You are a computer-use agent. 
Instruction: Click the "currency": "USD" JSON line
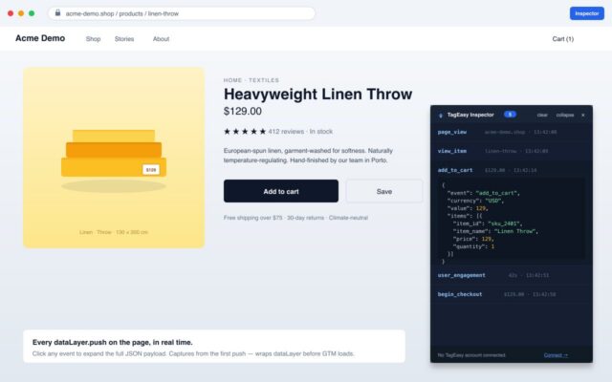(x=475, y=201)
